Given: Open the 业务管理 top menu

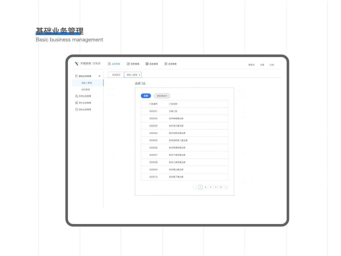Looking at the screenshot, I should [114, 64].
